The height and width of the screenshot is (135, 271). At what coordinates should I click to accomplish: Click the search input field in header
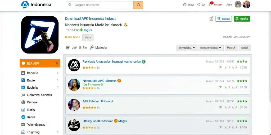[x=100, y=5]
